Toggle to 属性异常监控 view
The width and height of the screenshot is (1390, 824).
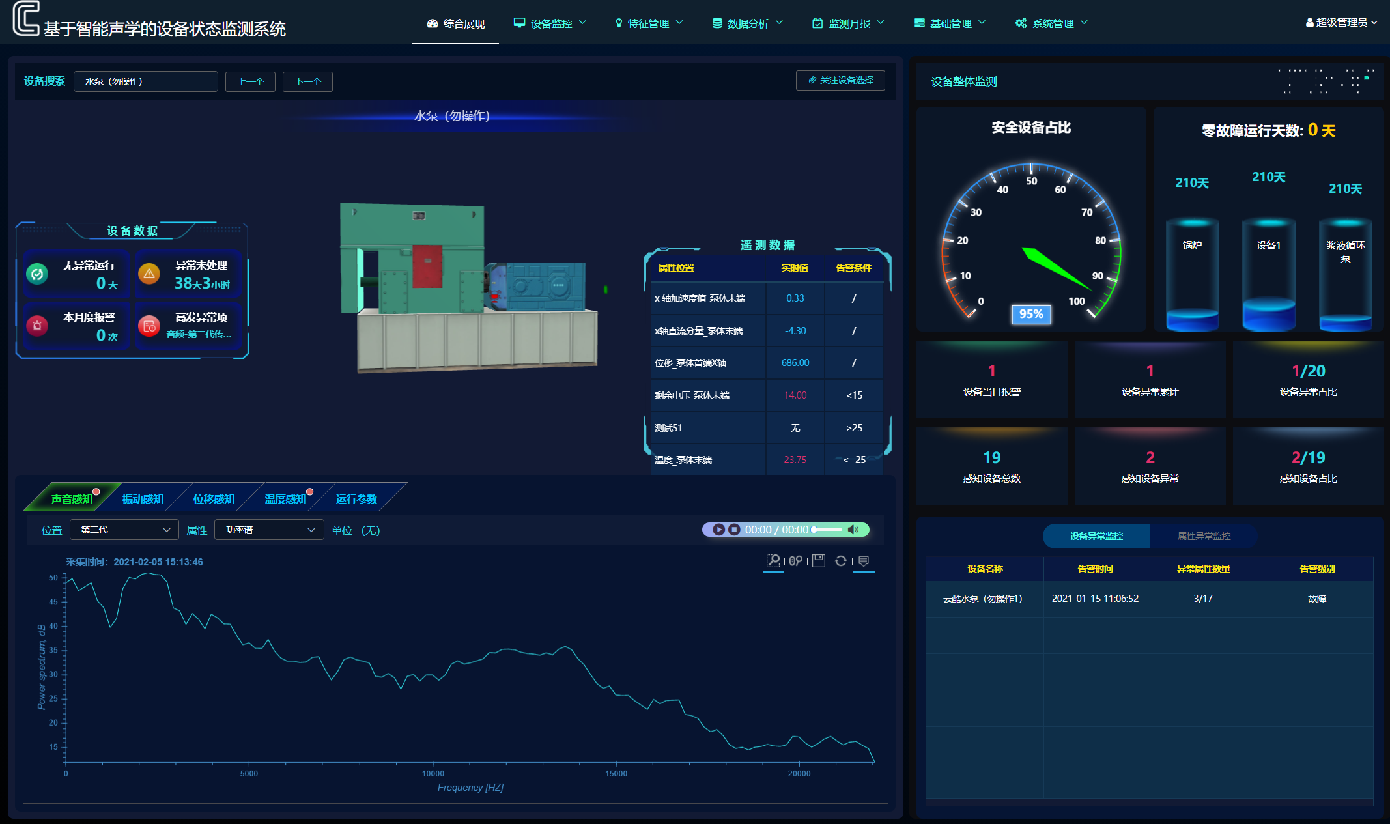1203,536
